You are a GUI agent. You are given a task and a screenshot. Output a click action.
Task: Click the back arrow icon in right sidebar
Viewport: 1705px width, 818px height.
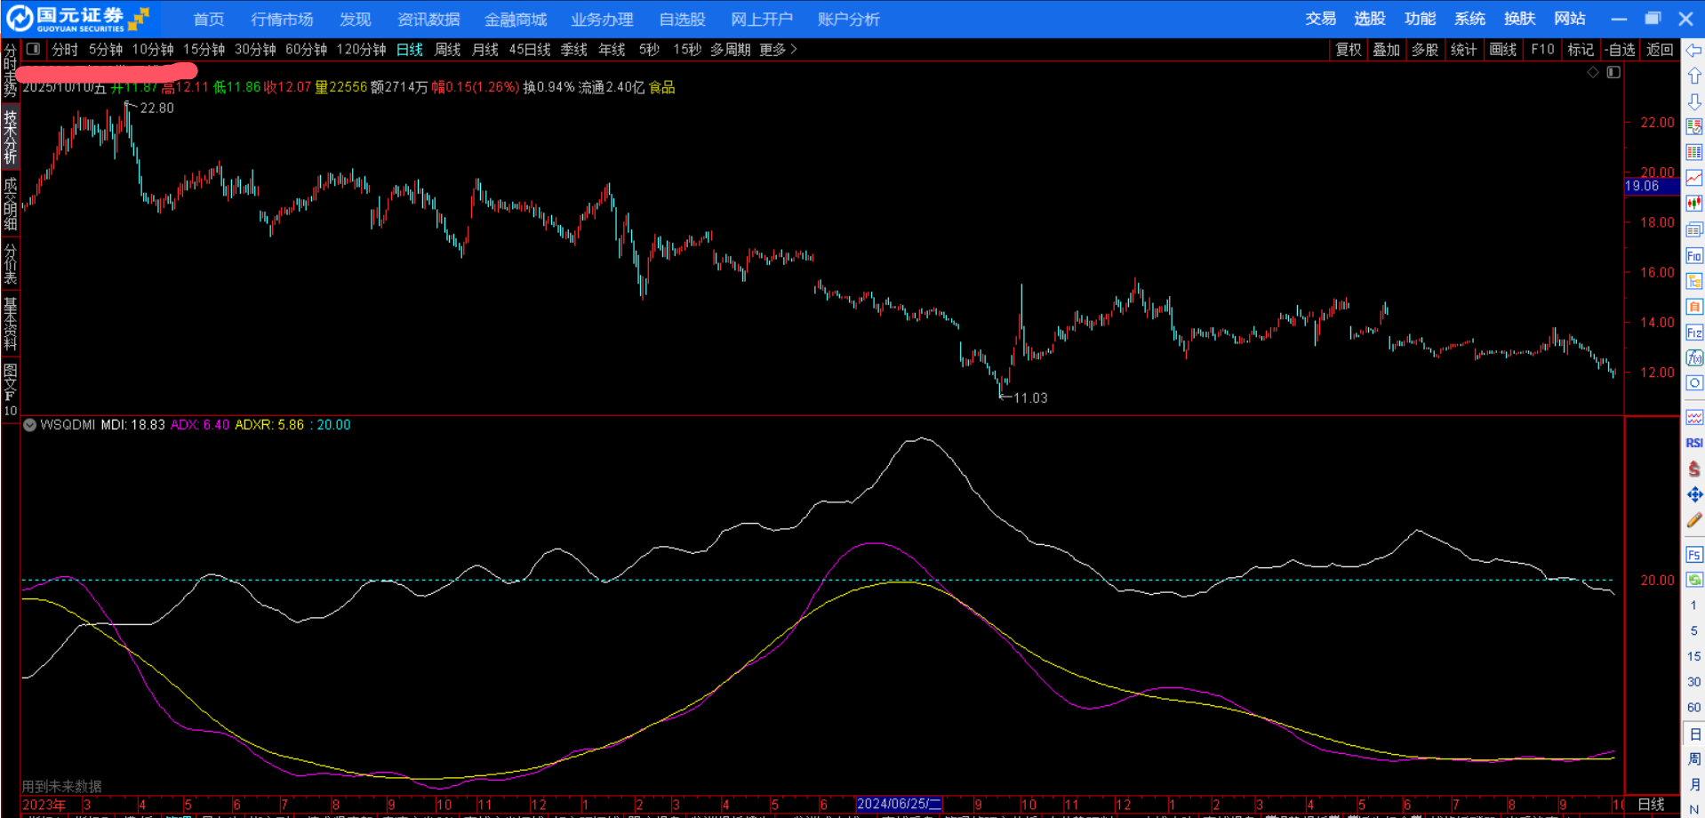tap(1694, 51)
